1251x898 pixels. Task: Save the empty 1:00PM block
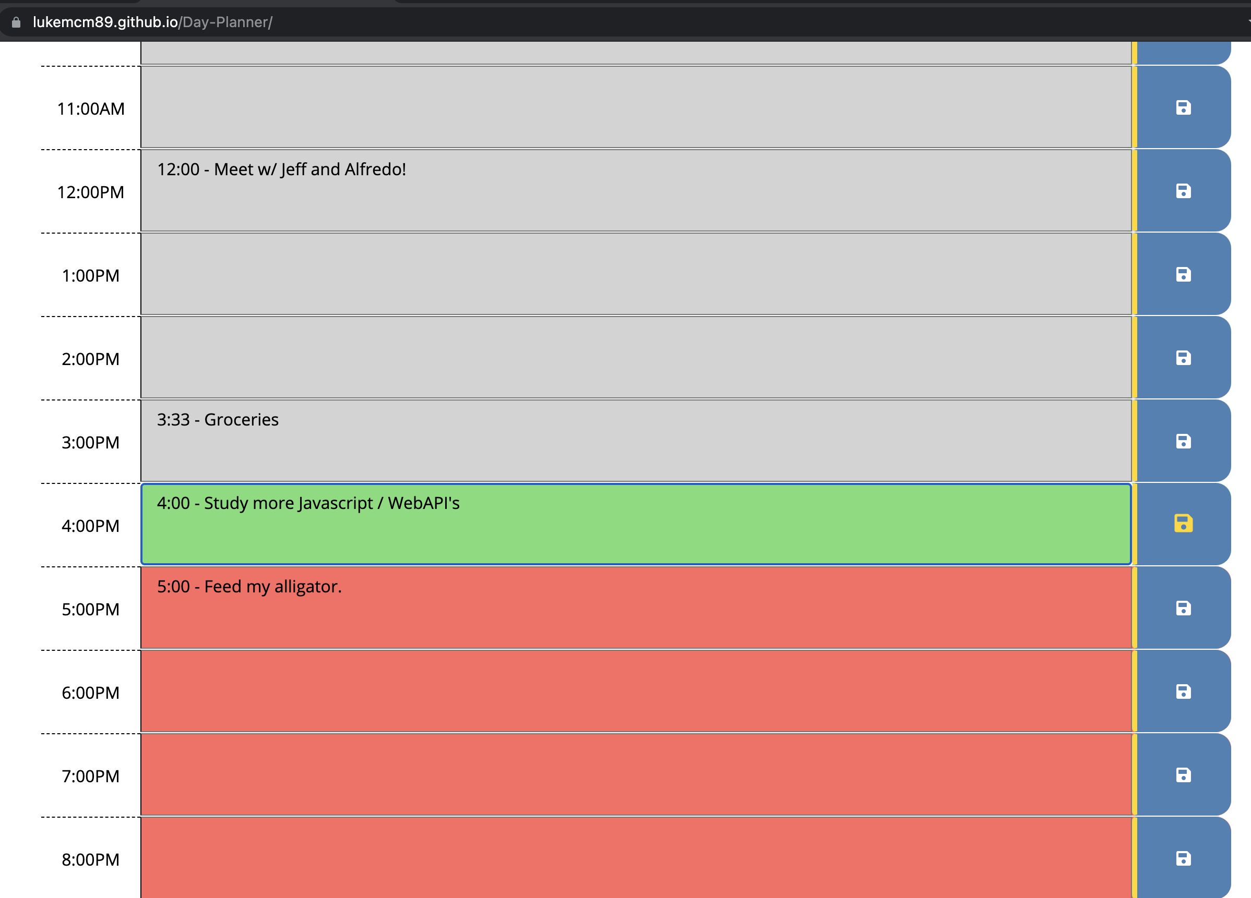pos(1184,274)
